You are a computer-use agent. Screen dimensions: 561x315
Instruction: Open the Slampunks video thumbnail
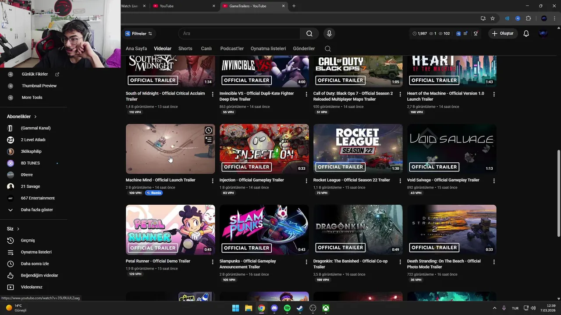point(264,230)
